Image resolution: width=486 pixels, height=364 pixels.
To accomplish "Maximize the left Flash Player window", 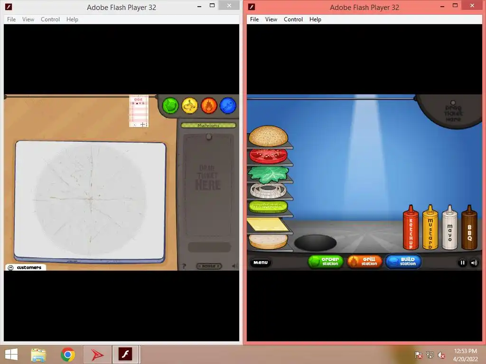I will click(x=212, y=6).
